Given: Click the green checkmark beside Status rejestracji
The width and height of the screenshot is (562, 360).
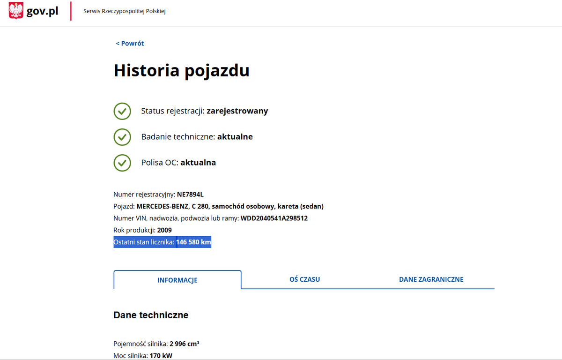Looking at the screenshot, I should point(122,111).
